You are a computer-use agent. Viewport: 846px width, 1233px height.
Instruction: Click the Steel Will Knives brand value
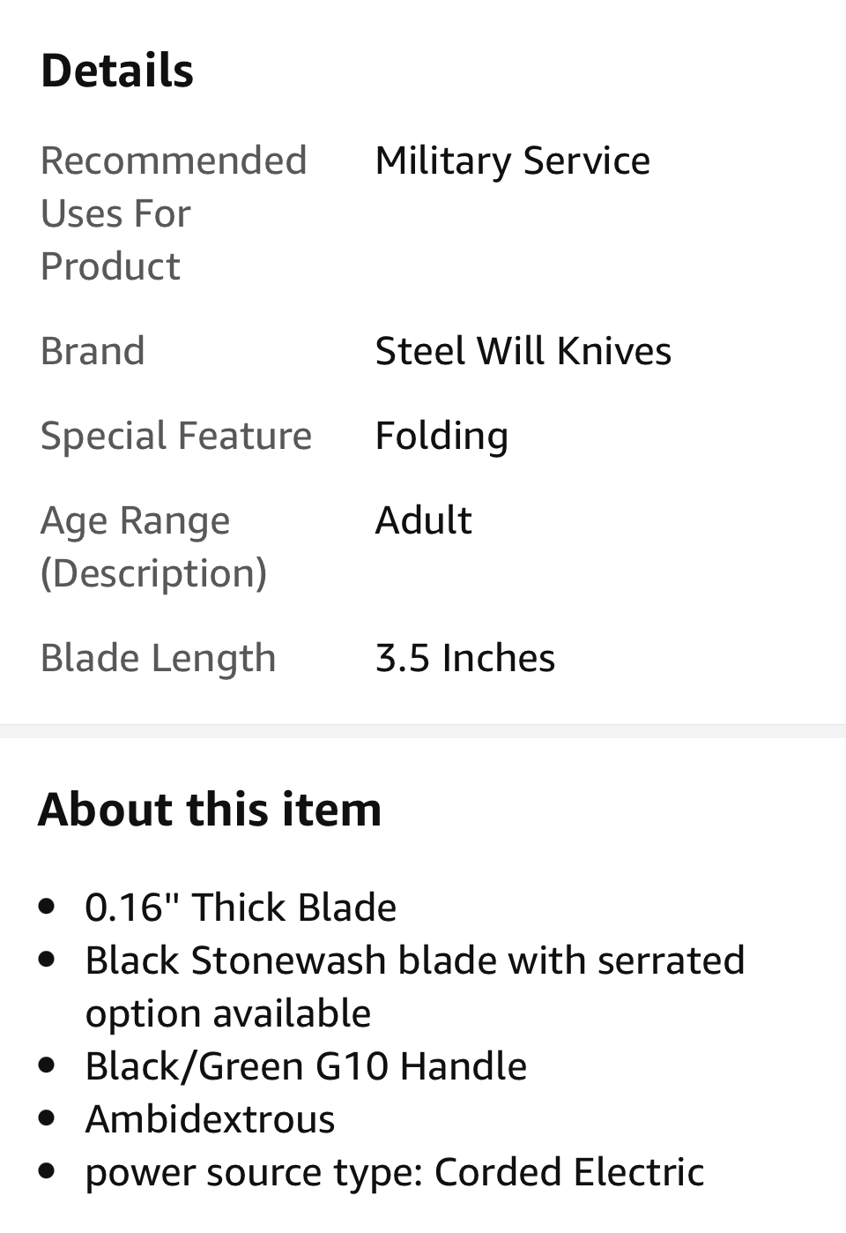tap(523, 351)
